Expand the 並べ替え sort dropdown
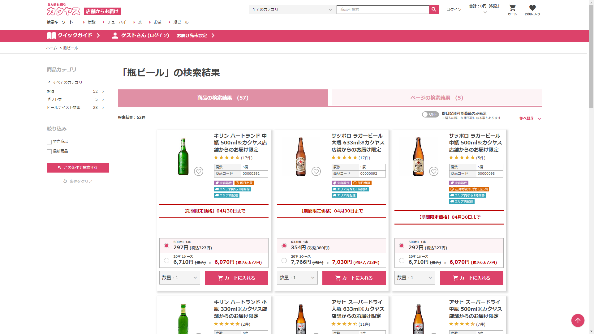The width and height of the screenshot is (594, 334). (x=530, y=118)
